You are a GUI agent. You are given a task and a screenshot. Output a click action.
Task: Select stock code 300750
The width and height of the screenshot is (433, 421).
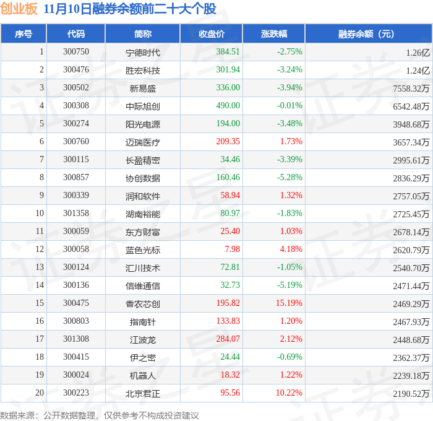(x=76, y=51)
